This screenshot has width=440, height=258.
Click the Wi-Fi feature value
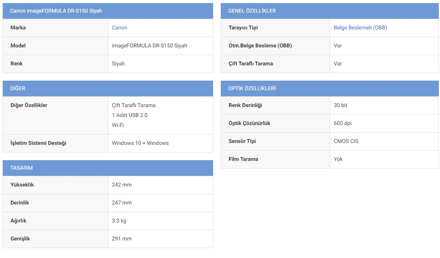[x=117, y=125]
